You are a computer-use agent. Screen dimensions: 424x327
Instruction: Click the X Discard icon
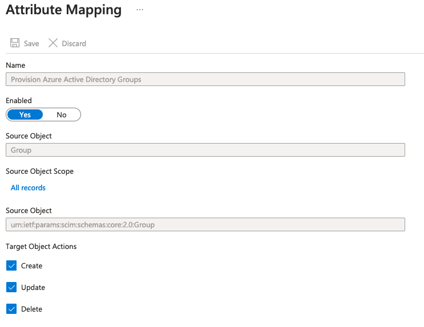tap(53, 43)
